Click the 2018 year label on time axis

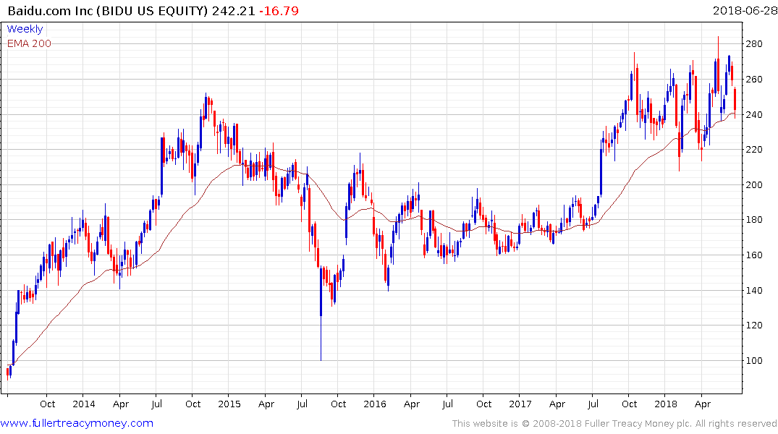pyautogui.click(x=666, y=404)
